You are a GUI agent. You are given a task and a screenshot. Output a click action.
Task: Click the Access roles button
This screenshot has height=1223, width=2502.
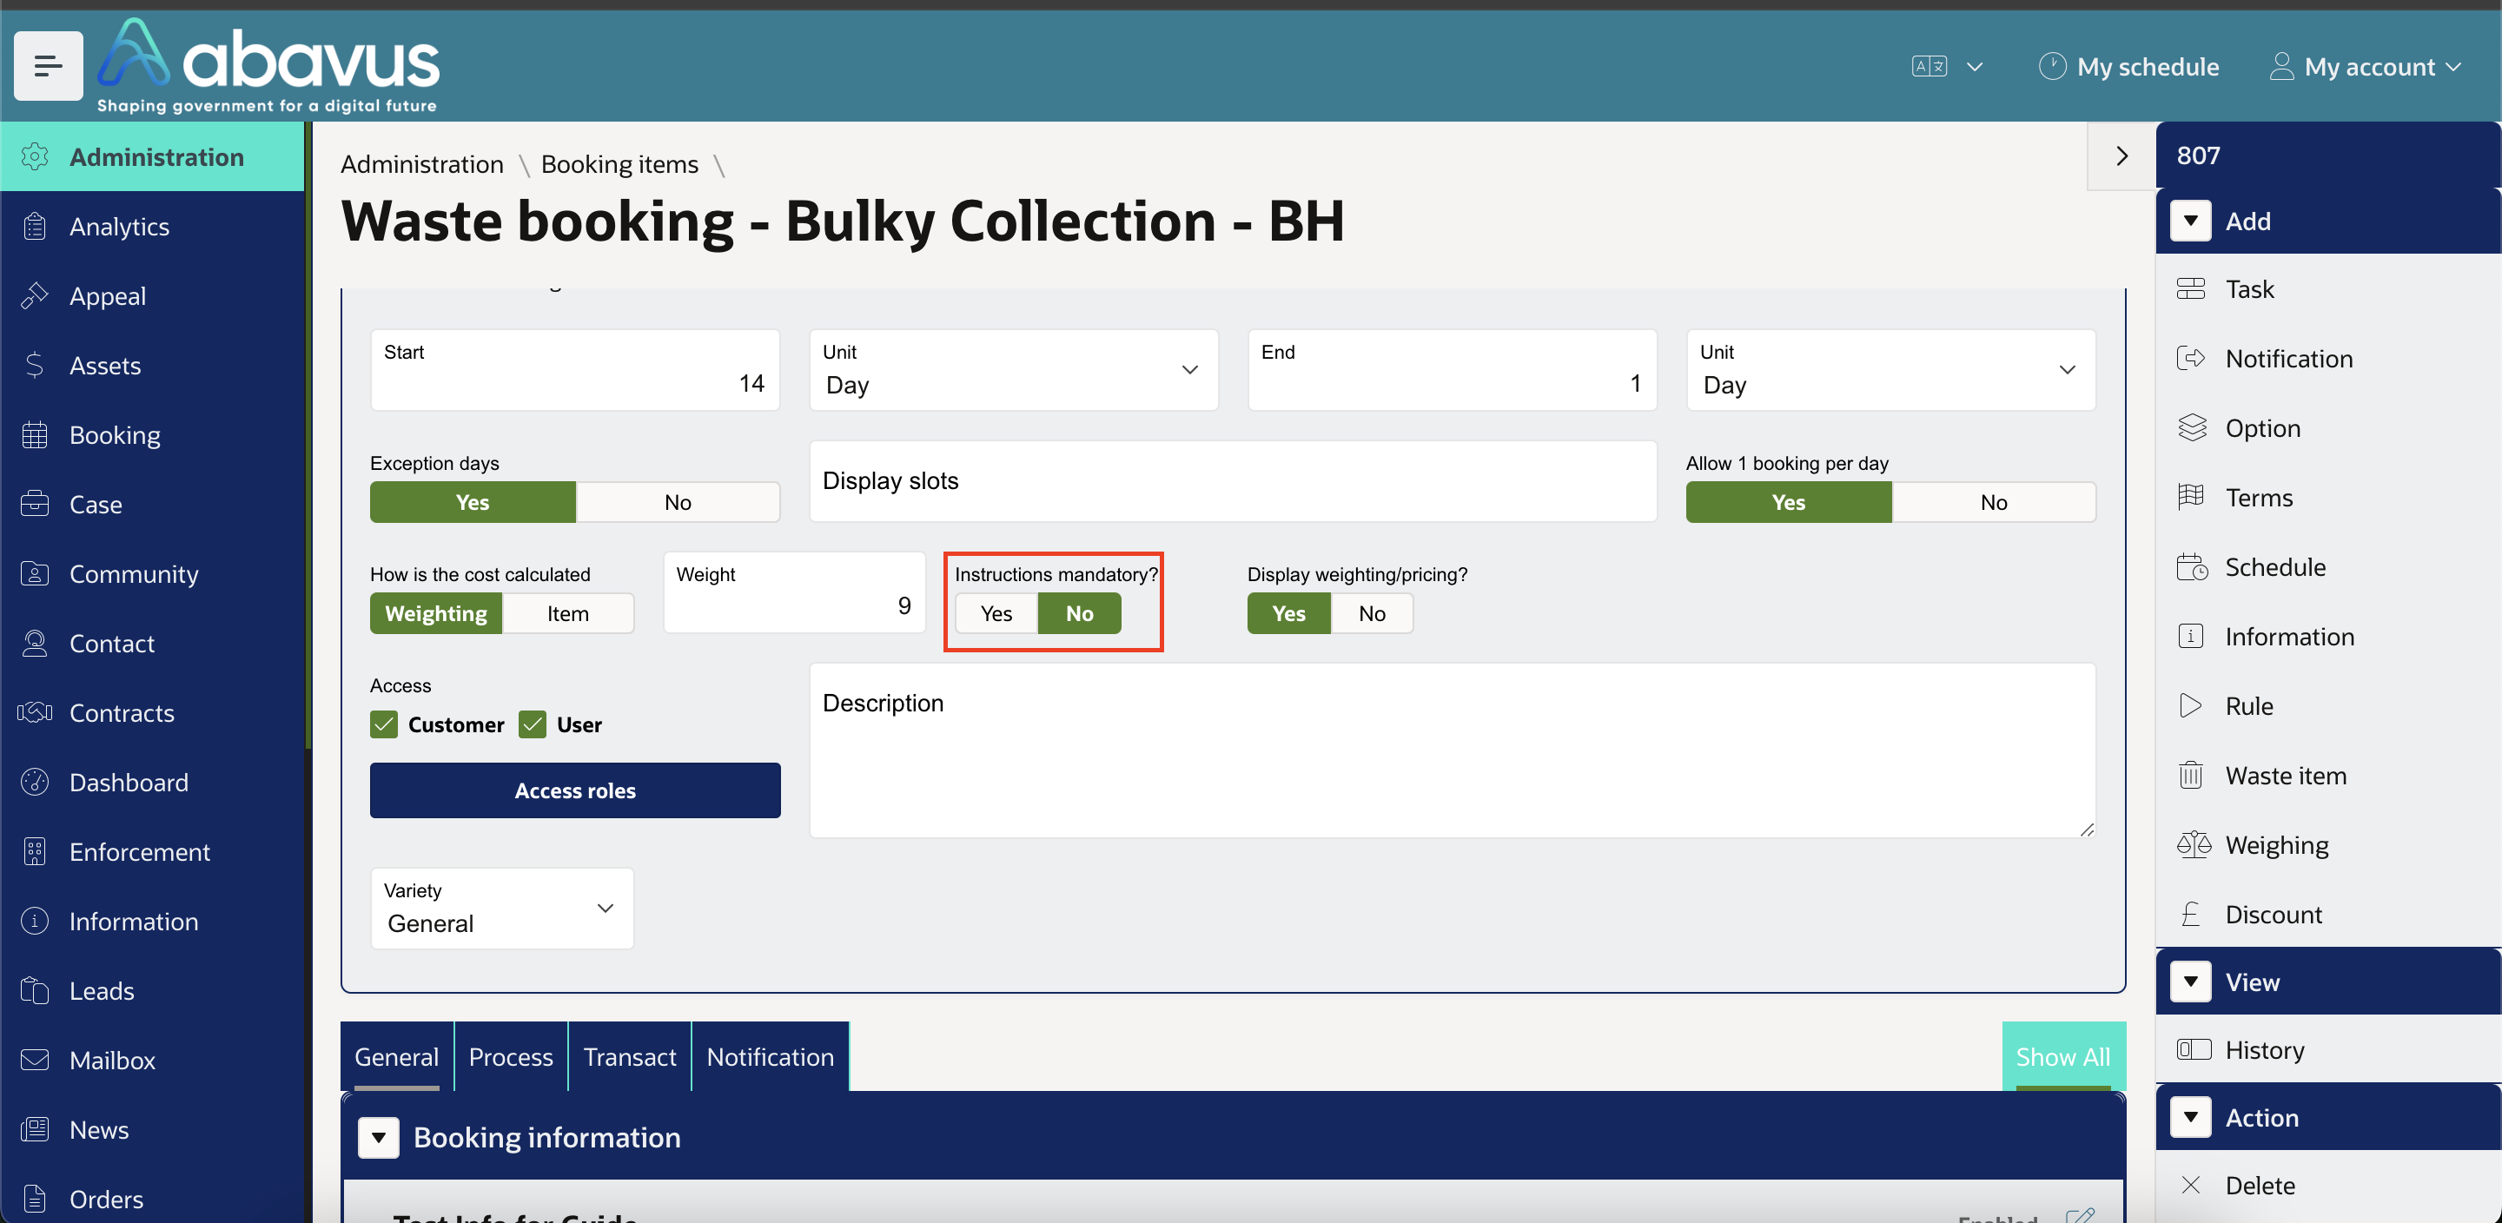(575, 790)
